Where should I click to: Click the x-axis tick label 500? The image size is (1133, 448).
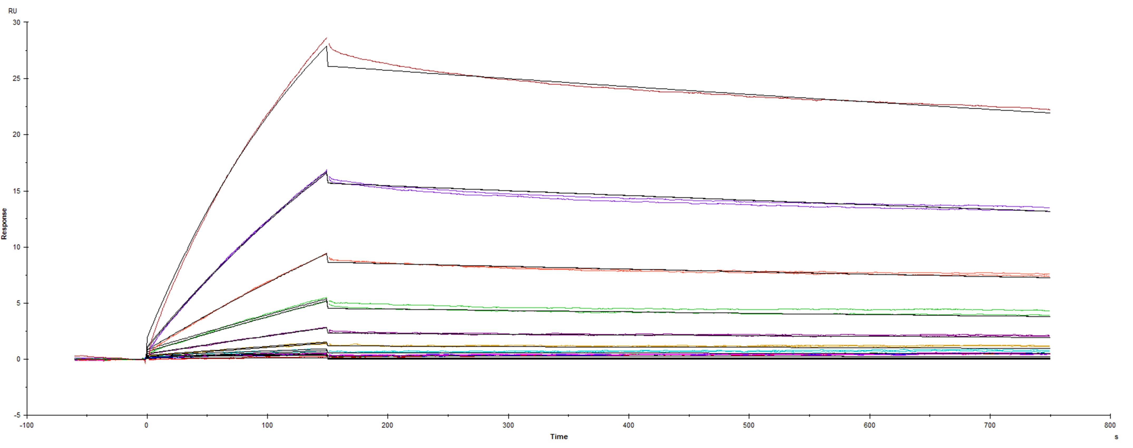pos(749,426)
